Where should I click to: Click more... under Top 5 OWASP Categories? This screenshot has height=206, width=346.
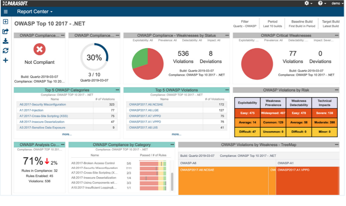click(67, 134)
